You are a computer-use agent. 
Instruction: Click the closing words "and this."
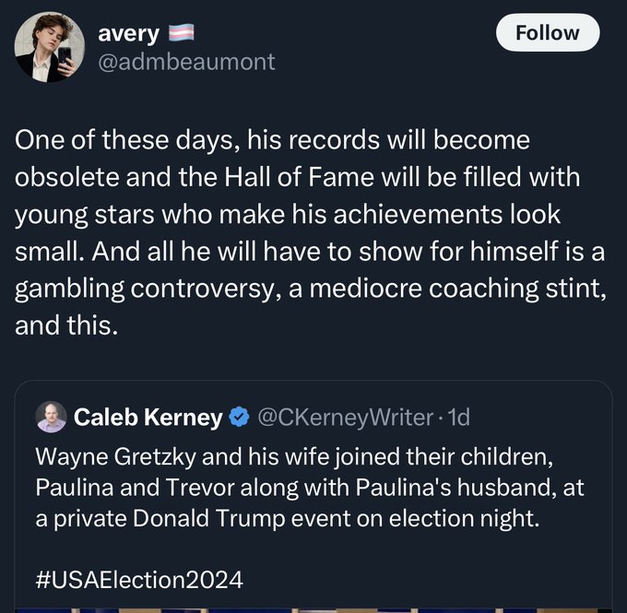pos(66,324)
